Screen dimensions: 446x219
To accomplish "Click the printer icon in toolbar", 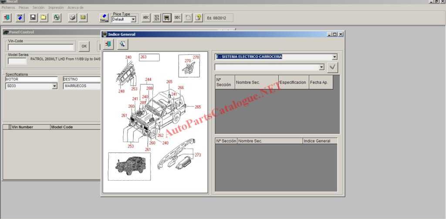I will click(x=73, y=17).
